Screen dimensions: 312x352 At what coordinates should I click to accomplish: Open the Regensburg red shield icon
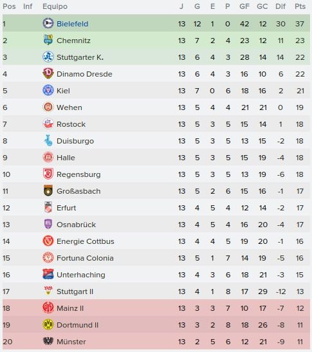click(x=48, y=174)
